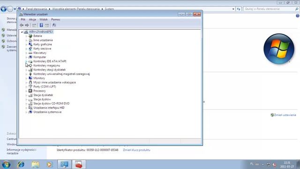Viewport: 300px width, 169px height.
Task: Select the Urządzenia interfejsu HID icon
Action: point(30,108)
